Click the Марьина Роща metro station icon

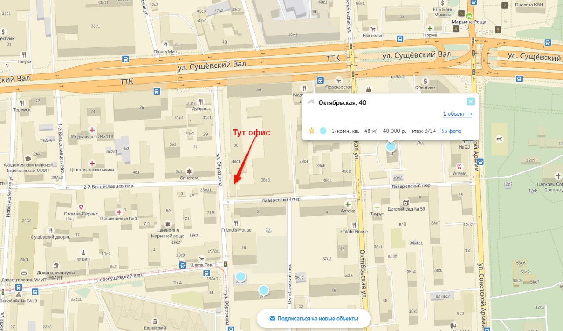tap(469, 14)
